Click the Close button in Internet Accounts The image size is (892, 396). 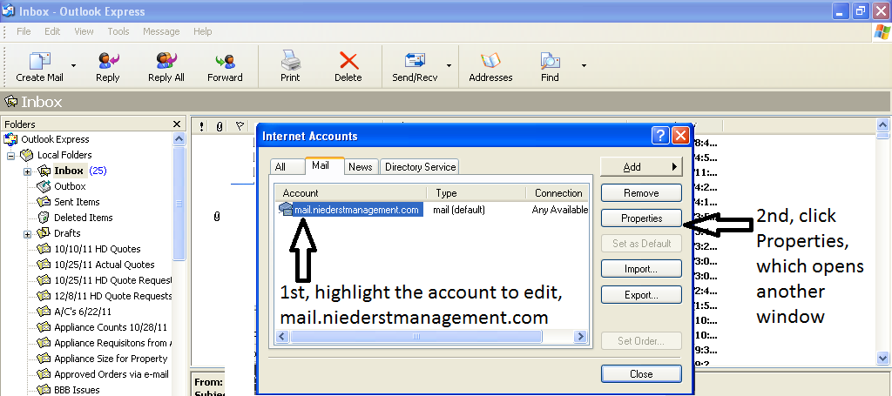pyautogui.click(x=641, y=373)
